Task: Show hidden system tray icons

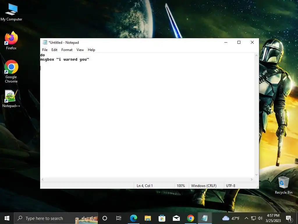Action: 246,218
